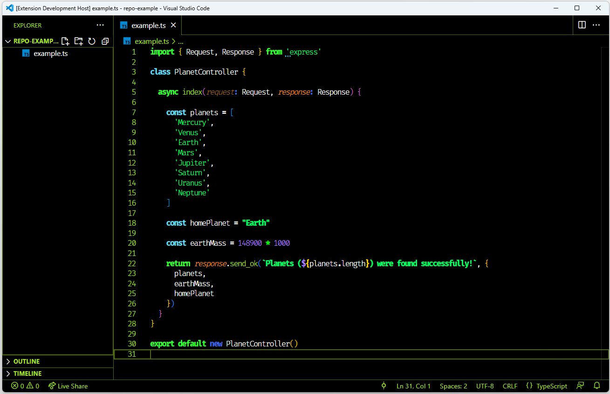Start a Live Share session
The image size is (610, 394).
(68, 386)
